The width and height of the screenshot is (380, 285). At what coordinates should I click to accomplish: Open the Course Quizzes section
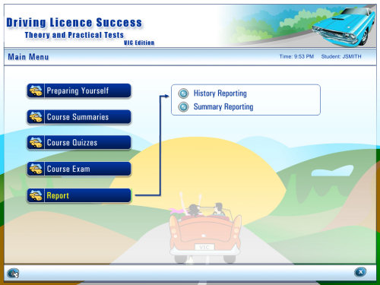79,143
